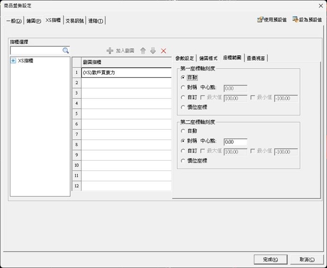Click the 加入副圖 plus icon
Viewport: 327px width, 268px height.
pos(110,51)
